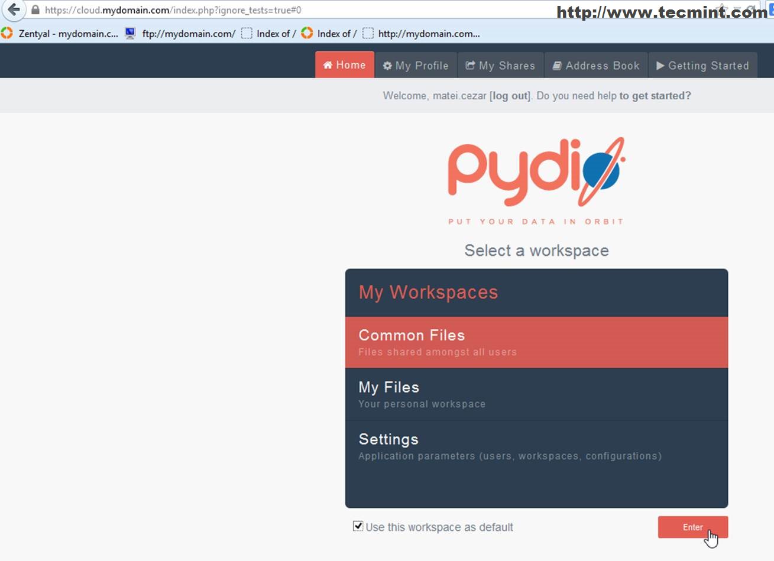Click the 'Welcome, matei.cezar' text

pyautogui.click(x=435, y=96)
